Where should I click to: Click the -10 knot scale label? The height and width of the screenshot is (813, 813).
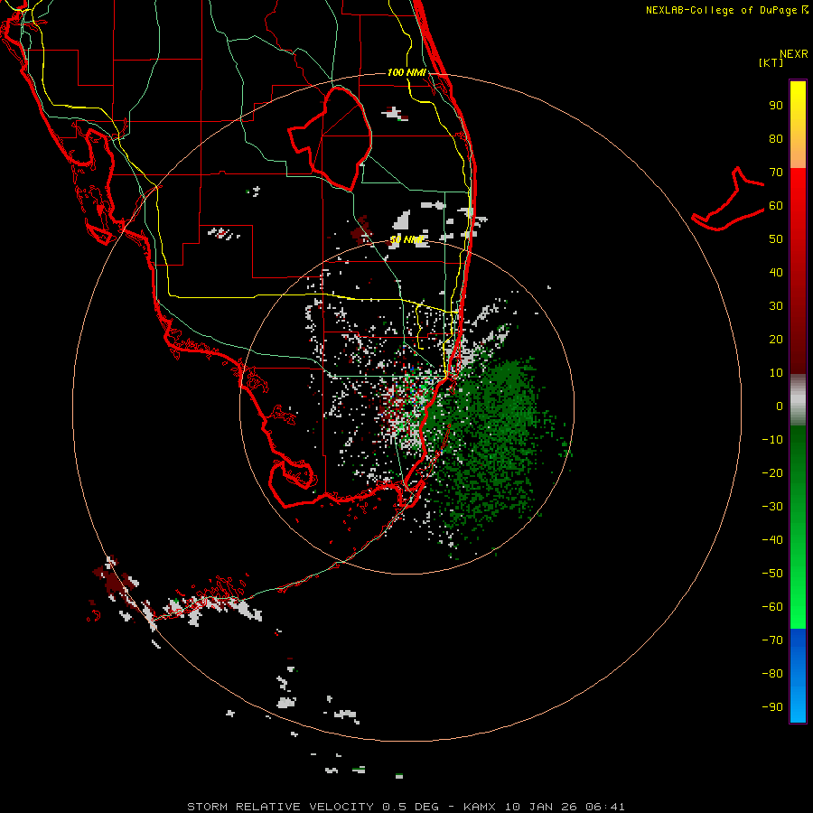[x=772, y=440]
